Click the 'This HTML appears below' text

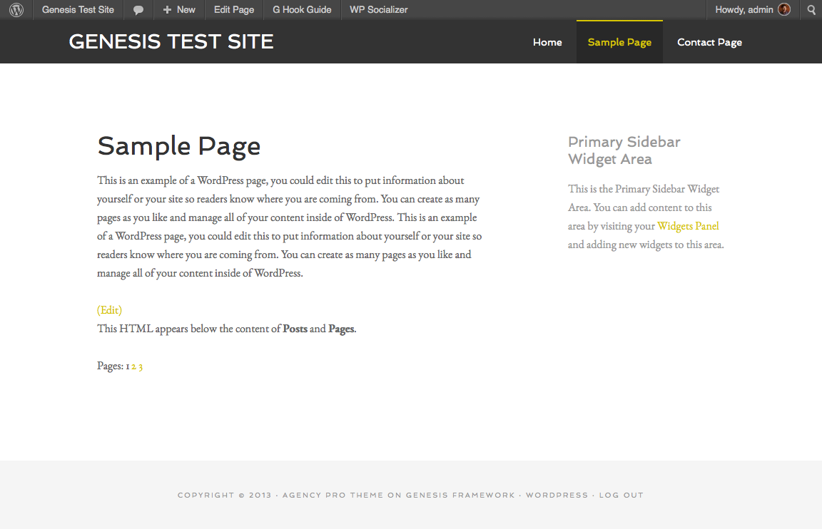coord(226,329)
